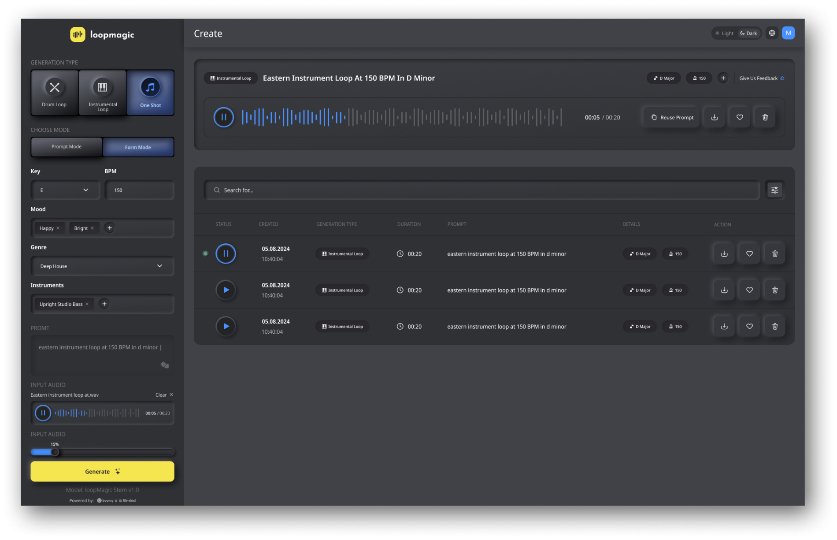Switch to Form Mode
The height and width of the screenshot is (540, 837).
138,147
